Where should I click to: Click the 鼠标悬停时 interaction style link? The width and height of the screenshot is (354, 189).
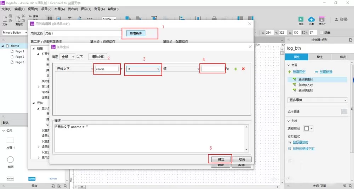300,142
